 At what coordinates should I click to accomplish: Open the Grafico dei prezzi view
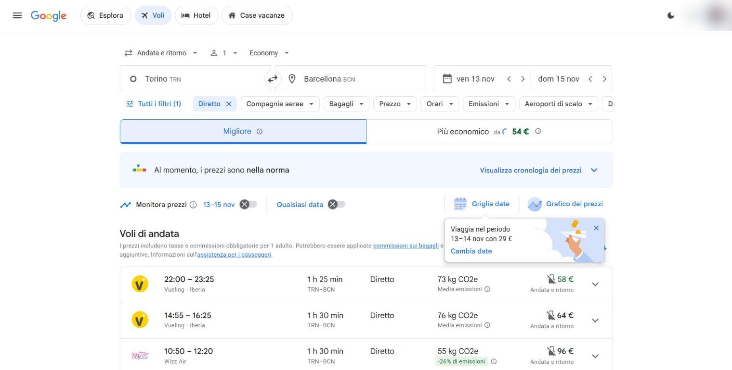tap(565, 204)
